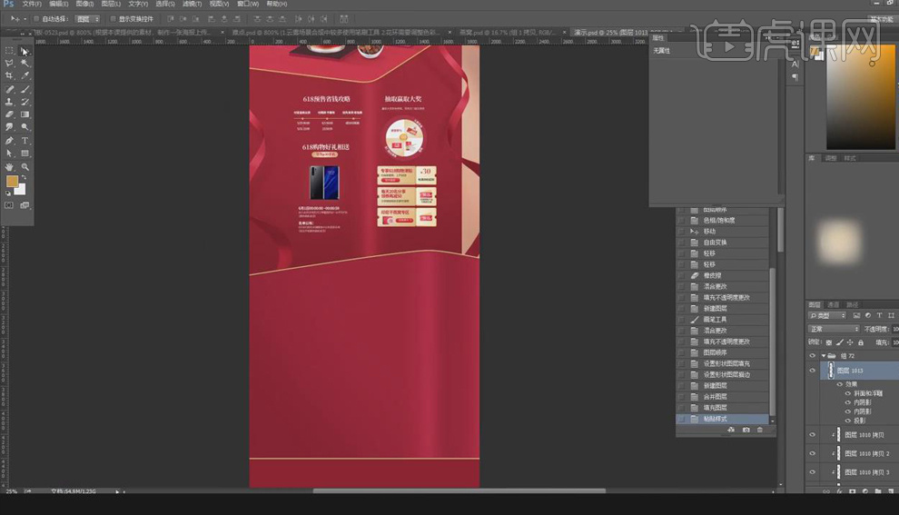Hide layer 图层 1013 visibility eye
The height and width of the screenshot is (515, 899).
(813, 371)
